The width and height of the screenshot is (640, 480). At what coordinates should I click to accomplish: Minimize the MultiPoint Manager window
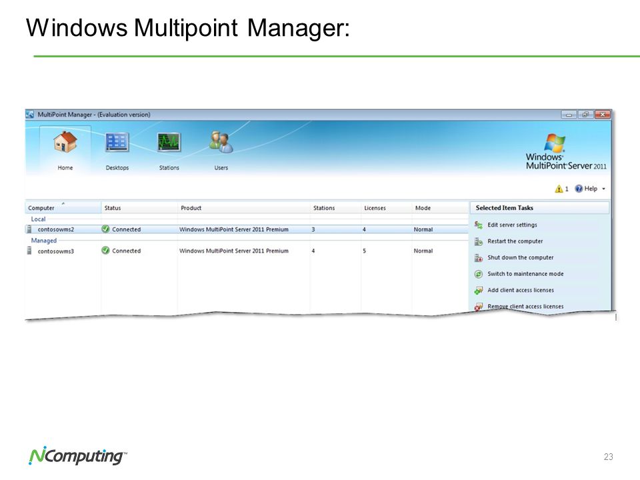tap(569, 115)
